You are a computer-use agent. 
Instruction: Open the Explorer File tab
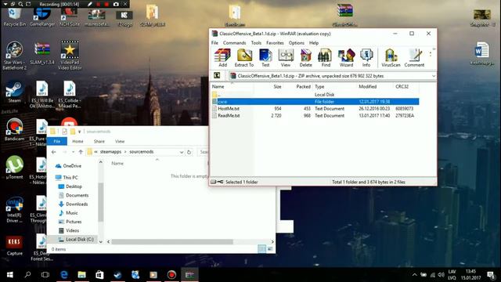(57, 141)
